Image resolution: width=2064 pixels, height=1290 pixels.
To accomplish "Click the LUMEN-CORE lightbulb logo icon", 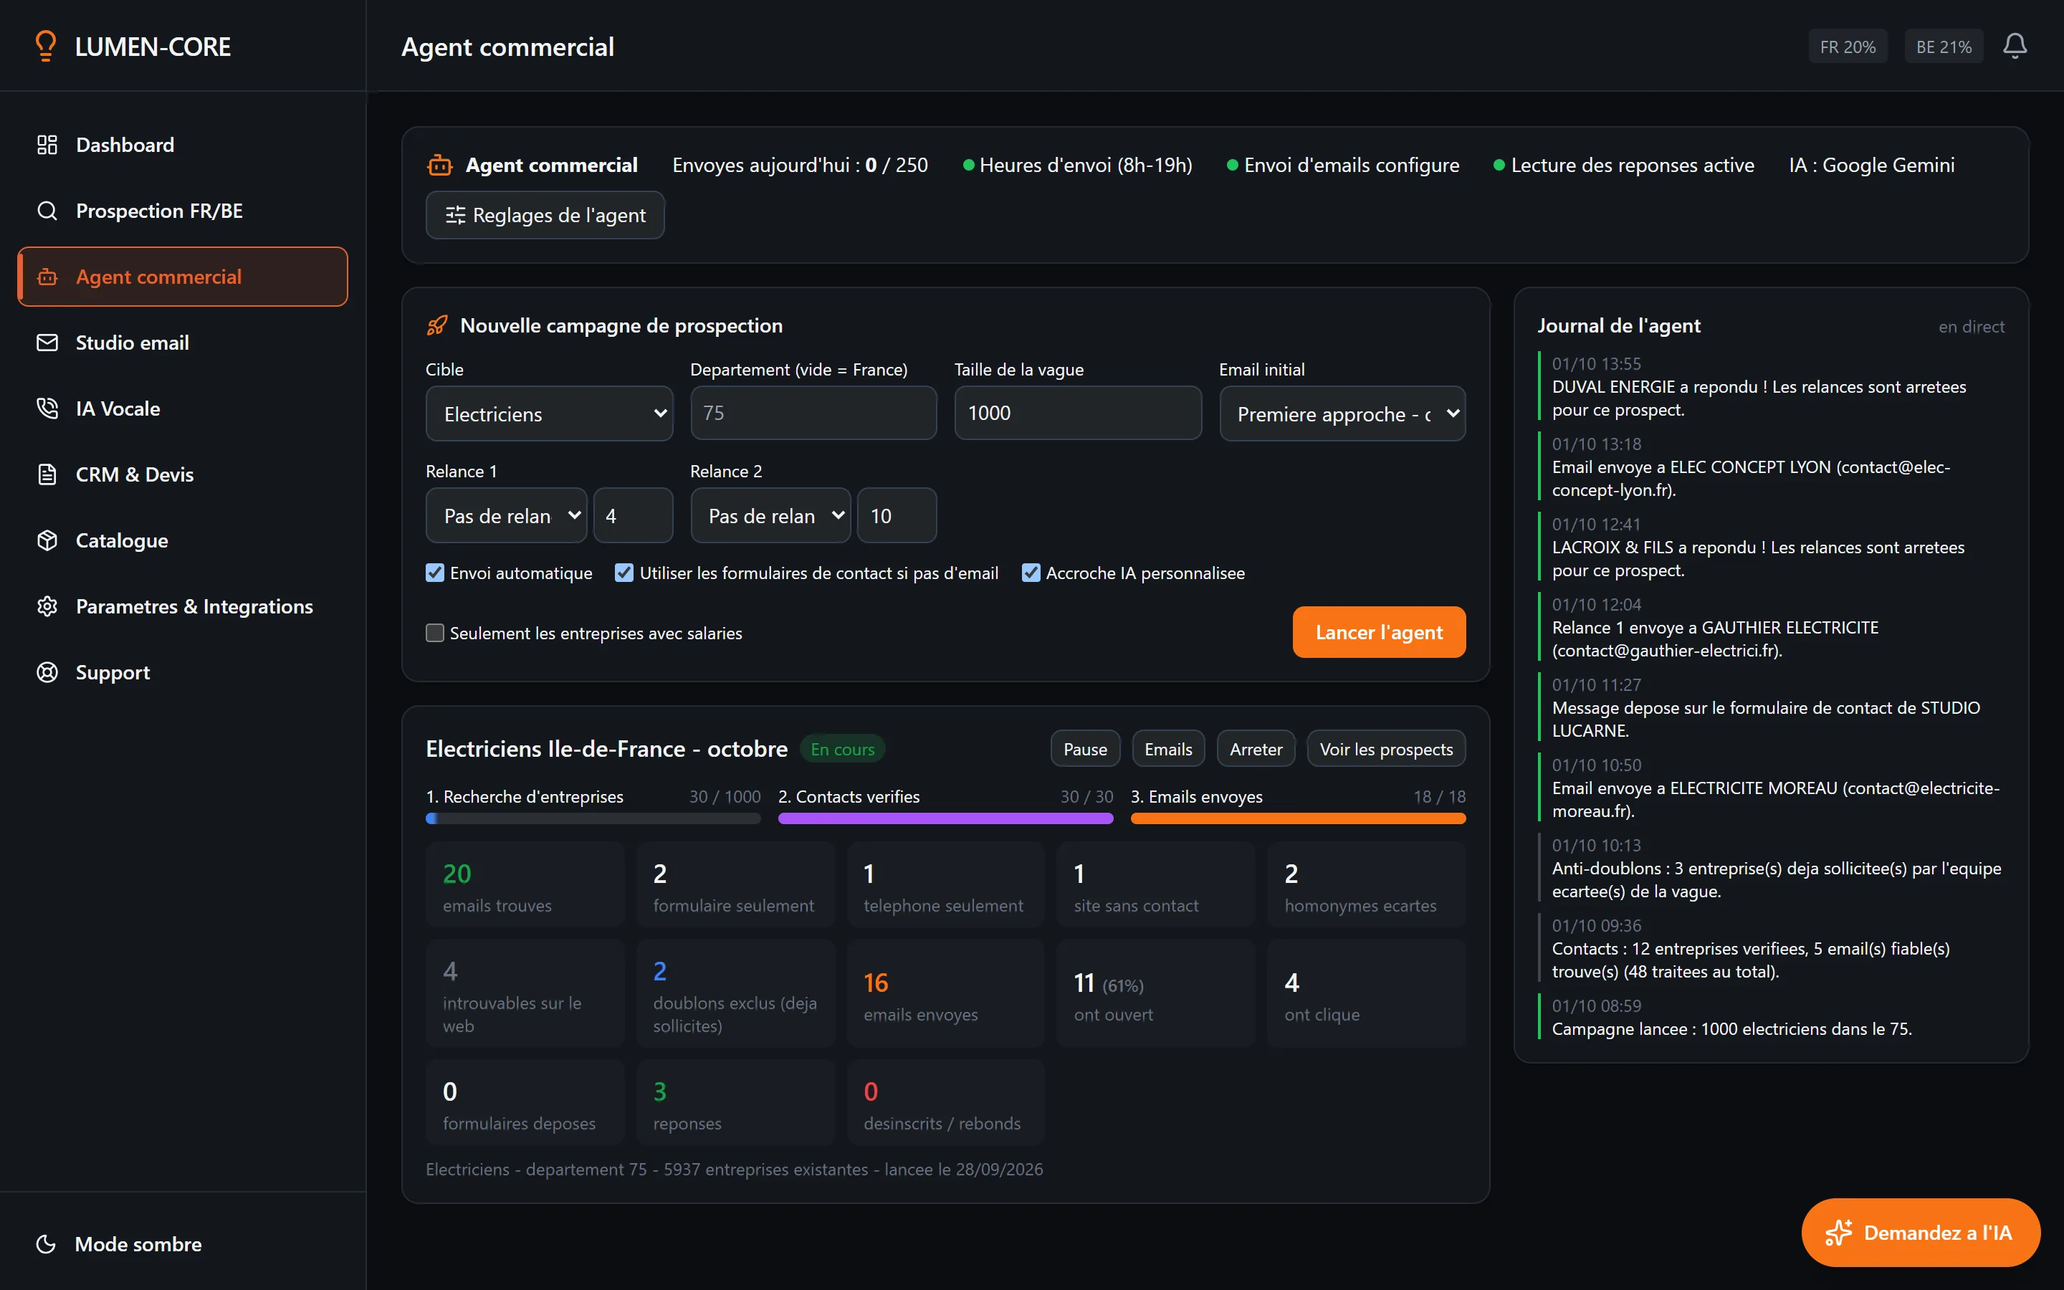I will [46, 46].
